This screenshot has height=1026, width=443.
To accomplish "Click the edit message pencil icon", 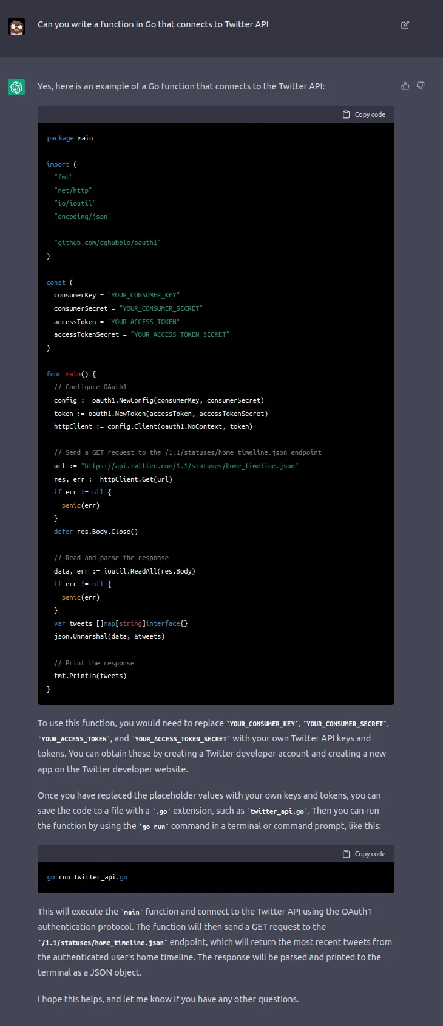I will click(405, 25).
